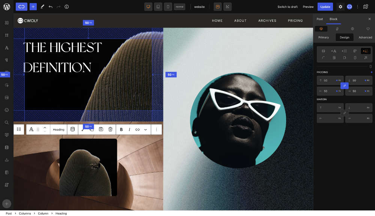Click the Archives navigation link
The width and height of the screenshot is (375, 216).
(x=267, y=21)
